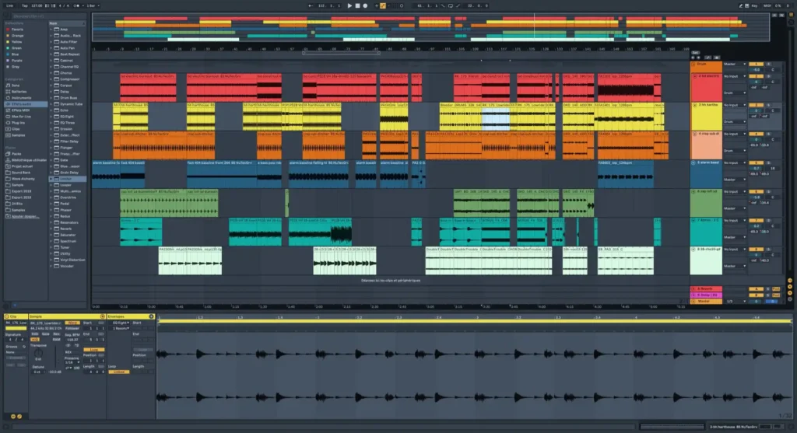
Task: Open envelope device chooser EQ Eight
Action: click(x=121, y=323)
